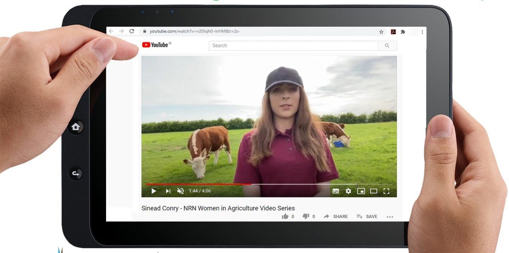Image resolution: width=509 pixels, height=253 pixels.
Task: Unmute the video with speaker icon
Action: coord(181,191)
